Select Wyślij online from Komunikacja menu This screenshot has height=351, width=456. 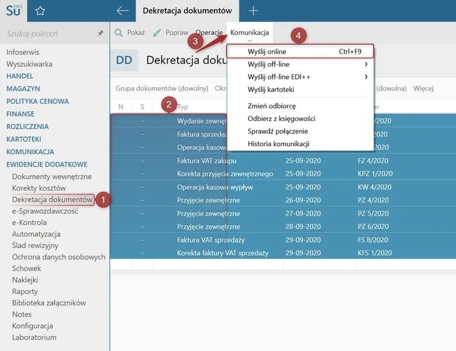tap(300, 51)
